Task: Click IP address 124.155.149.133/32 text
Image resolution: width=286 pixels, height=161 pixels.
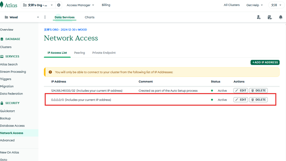Action: (63, 91)
